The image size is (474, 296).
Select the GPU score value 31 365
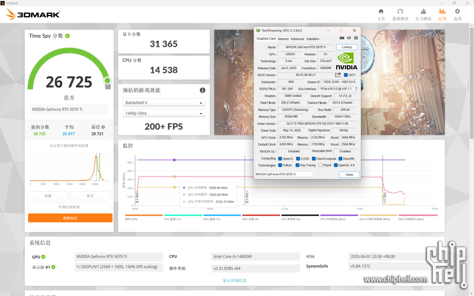click(x=163, y=44)
